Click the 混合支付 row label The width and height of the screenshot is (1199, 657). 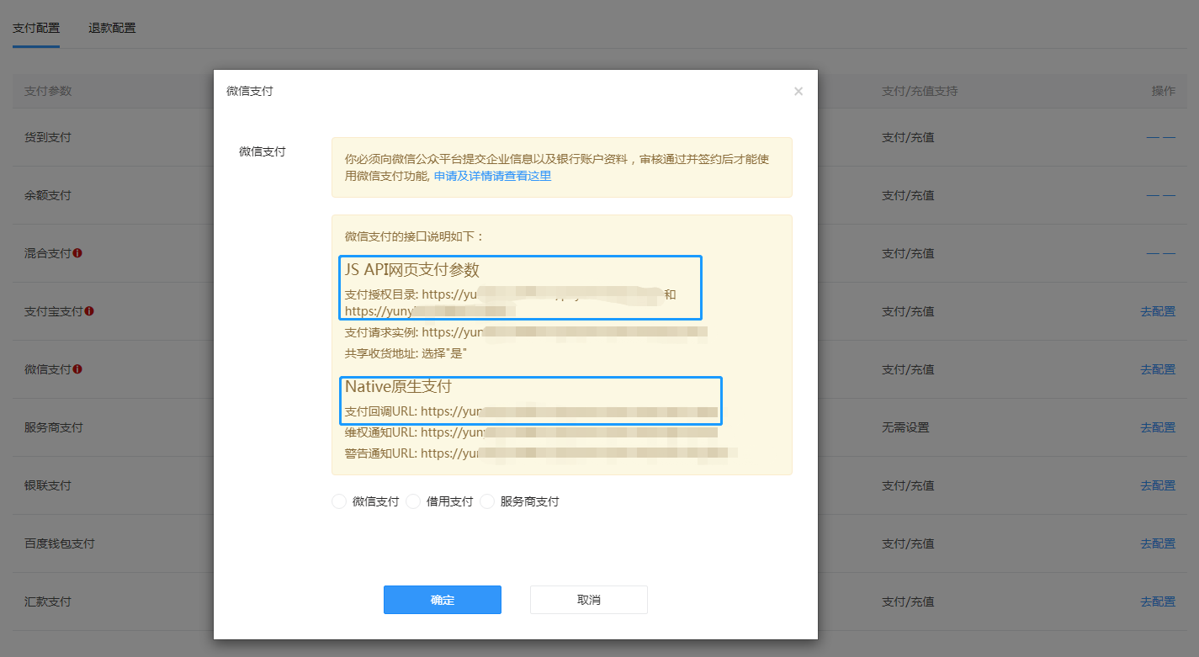48,253
